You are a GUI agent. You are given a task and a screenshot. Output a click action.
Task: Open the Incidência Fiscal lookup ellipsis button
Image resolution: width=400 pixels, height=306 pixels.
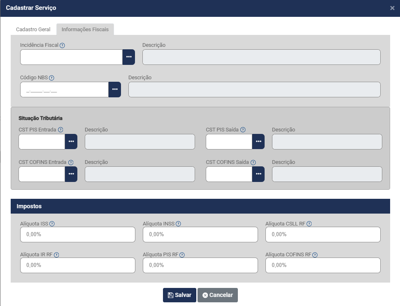[x=129, y=57]
